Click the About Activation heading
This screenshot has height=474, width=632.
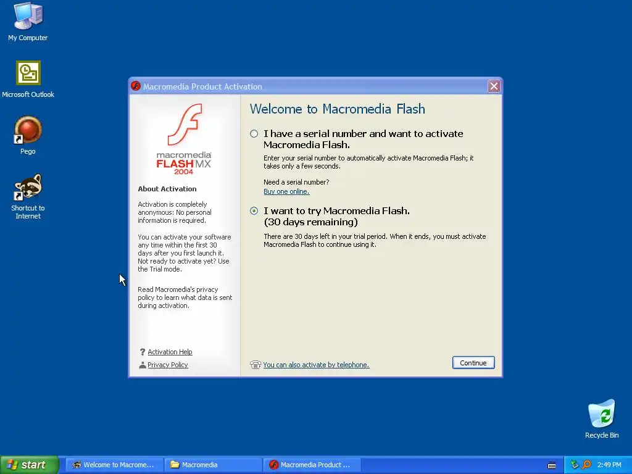(167, 189)
